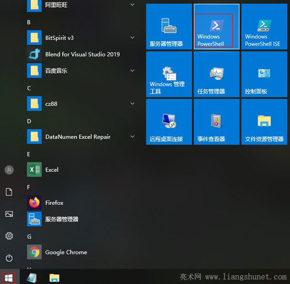Click the Power icon

coord(9,258)
